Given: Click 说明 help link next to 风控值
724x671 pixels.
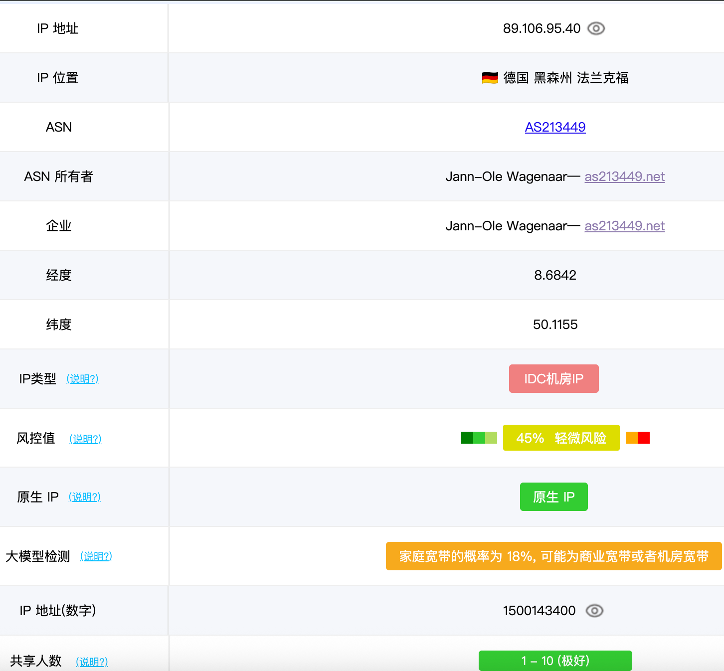Looking at the screenshot, I should point(85,439).
